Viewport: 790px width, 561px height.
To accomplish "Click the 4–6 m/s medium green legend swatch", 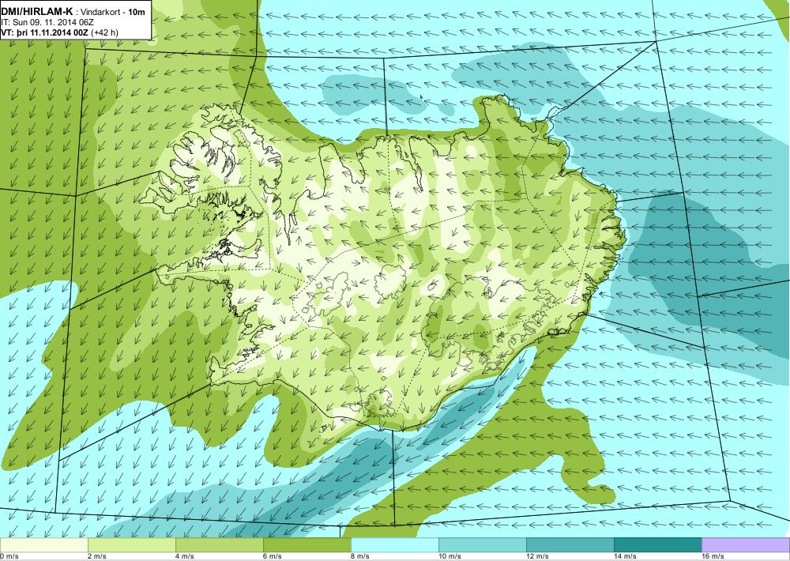I will coord(219,544).
